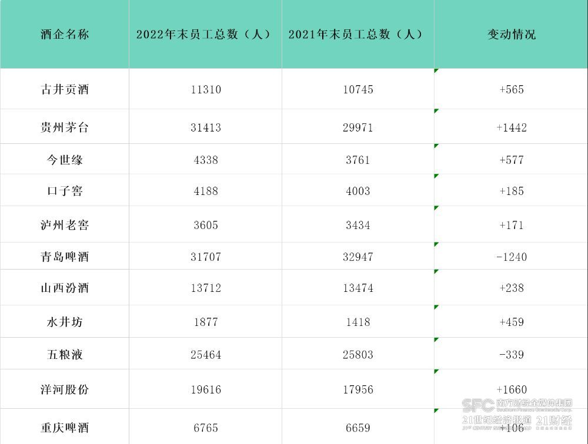This screenshot has width=588, height=444.
Task: Click the 洋河股份 change value +1660
Action: point(511,389)
